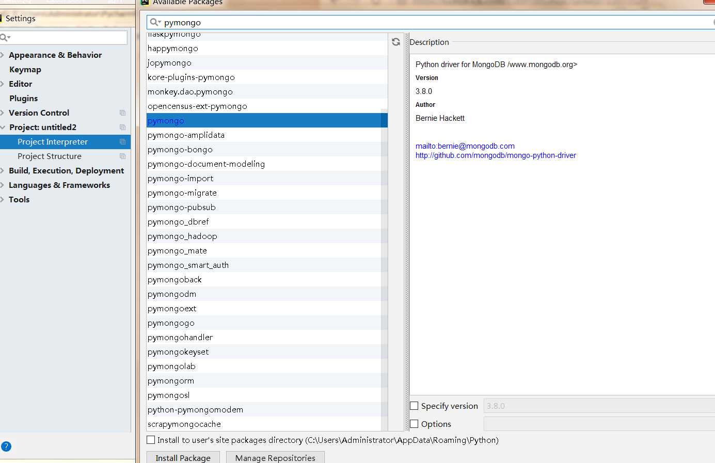Click the copy icon beside Version Control
This screenshot has width=715, height=463.
click(x=122, y=113)
